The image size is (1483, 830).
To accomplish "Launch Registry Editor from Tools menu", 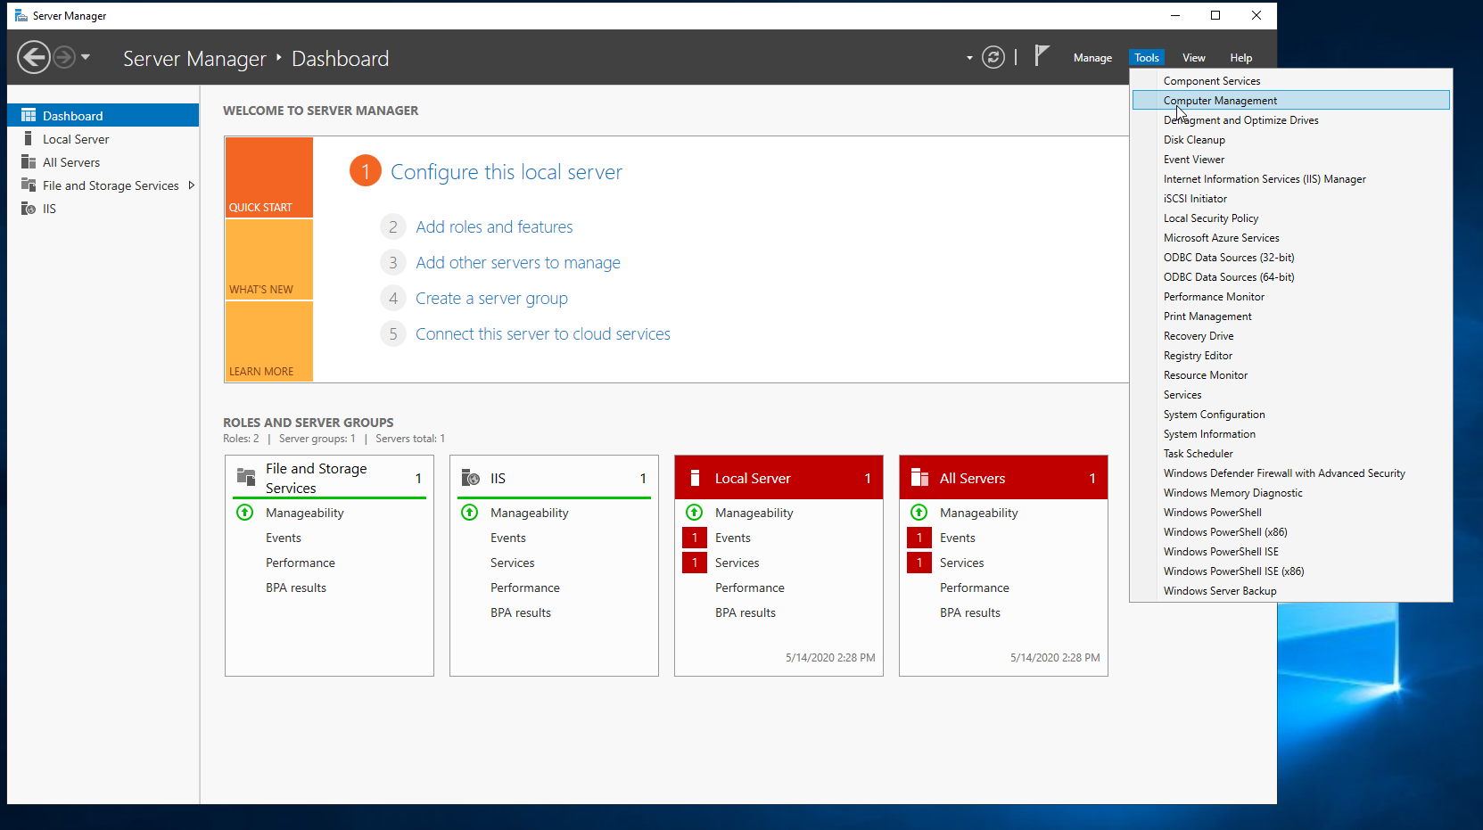I will pos(1290,356).
